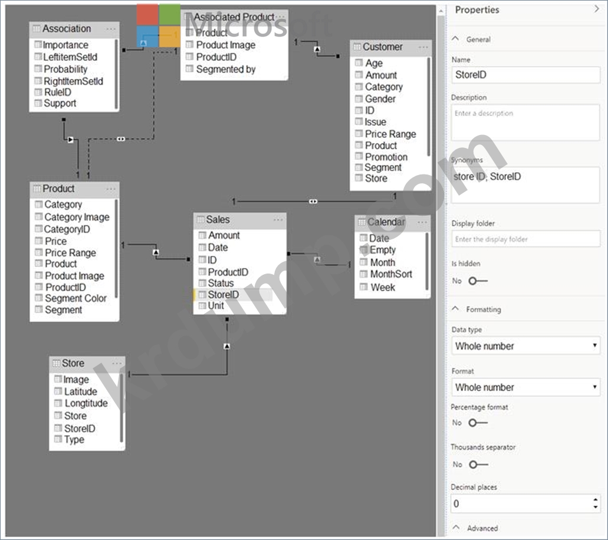The width and height of the screenshot is (608, 540).
Task: Select the ProductID field in Sales
Action: (228, 272)
